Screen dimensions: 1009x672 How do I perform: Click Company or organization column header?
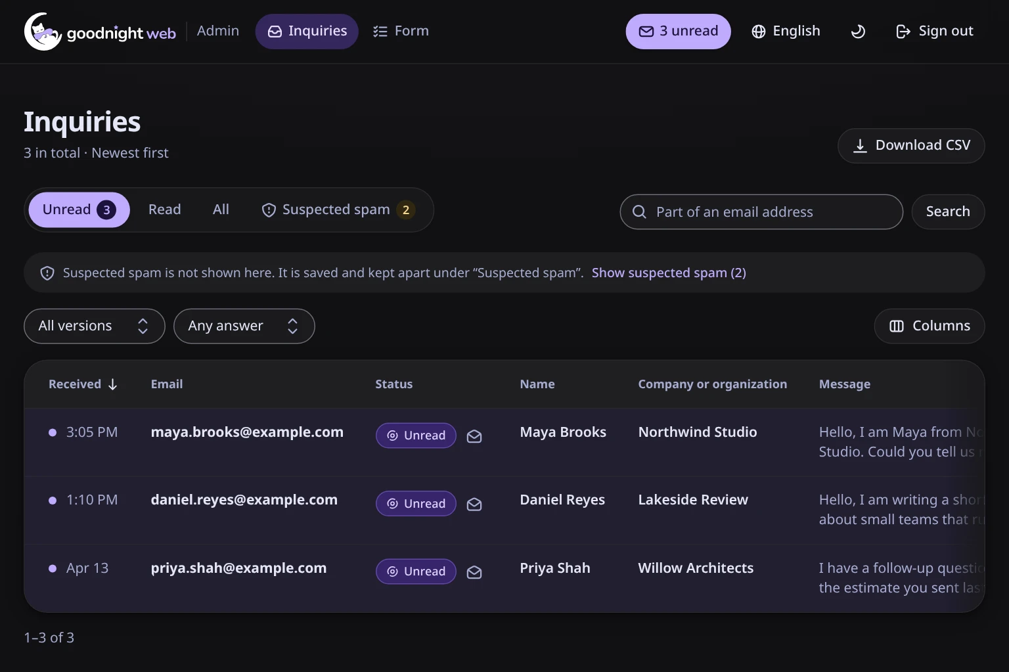point(713,384)
